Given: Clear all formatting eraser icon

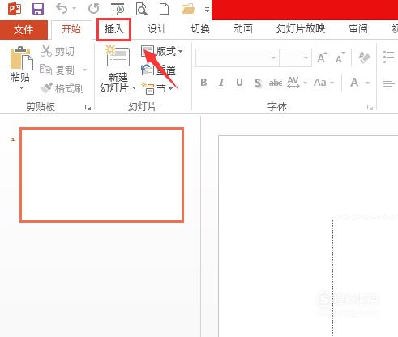Looking at the screenshot, I should (364, 58).
